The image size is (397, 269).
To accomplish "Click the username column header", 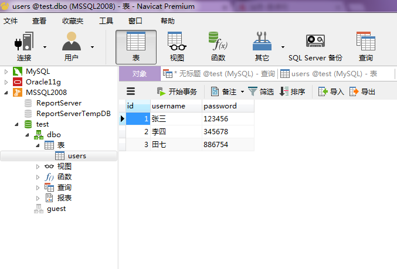I will (x=177, y=105).
